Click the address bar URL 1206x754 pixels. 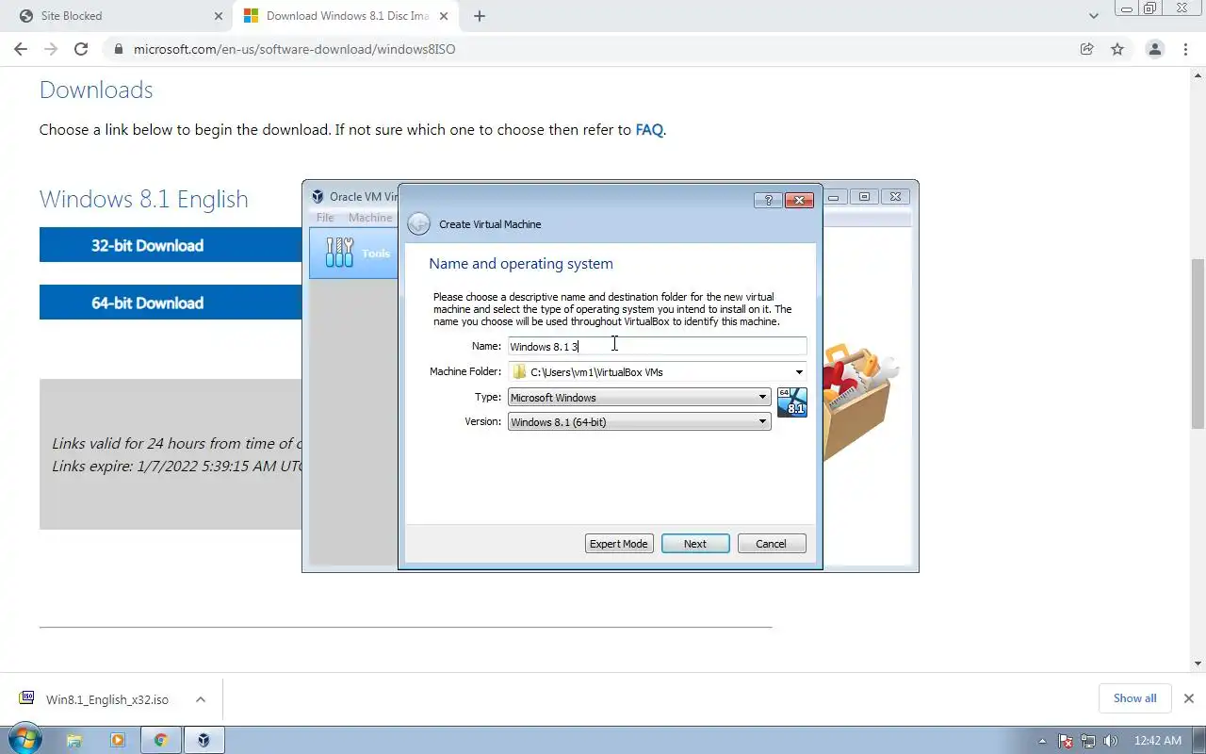[x=294, y=49]
